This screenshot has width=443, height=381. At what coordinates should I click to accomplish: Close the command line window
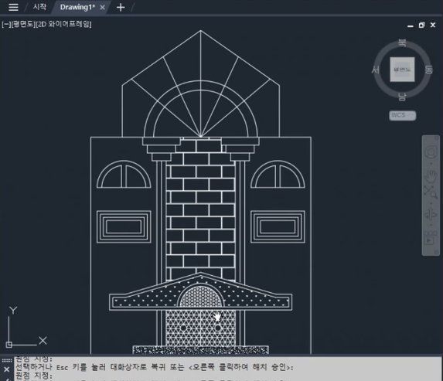click(6, 369)
